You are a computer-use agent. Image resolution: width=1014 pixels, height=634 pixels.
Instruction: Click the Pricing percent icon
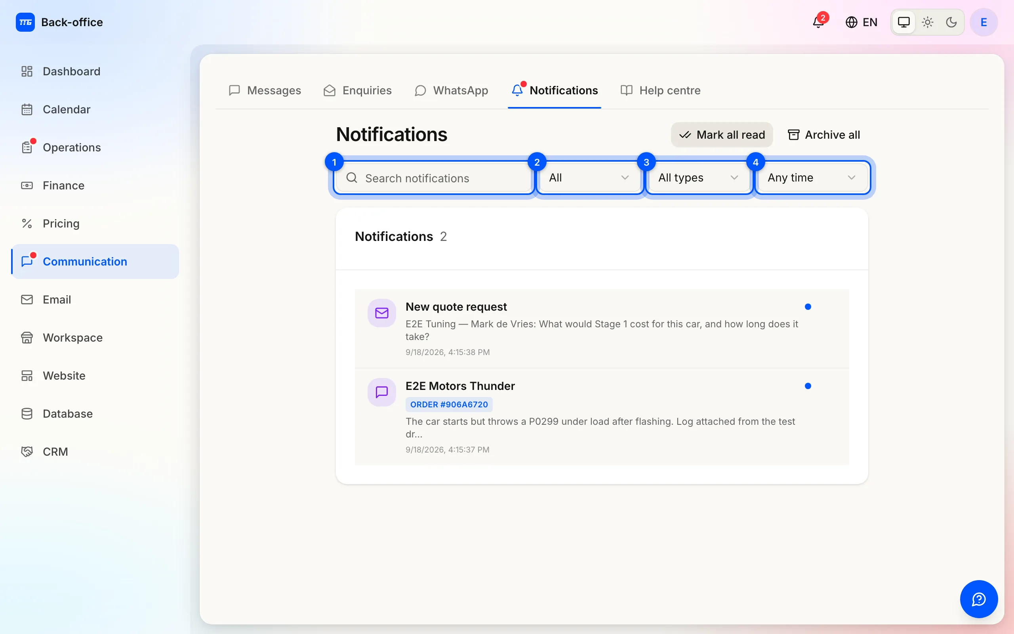click(27, 223)
